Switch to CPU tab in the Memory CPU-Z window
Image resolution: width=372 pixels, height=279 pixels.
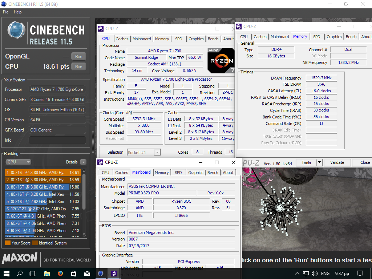244,37
